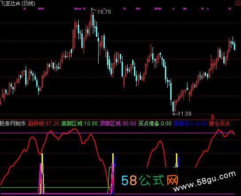Click the first yellow buy-signal spike
The image size is (241, 196).
tap(42, 173)
